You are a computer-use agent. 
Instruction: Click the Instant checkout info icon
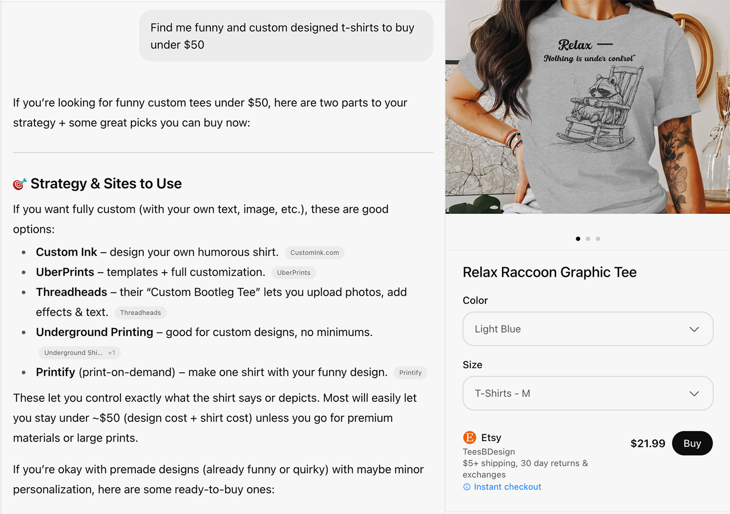pyautogui.click(x=467, y=487)
